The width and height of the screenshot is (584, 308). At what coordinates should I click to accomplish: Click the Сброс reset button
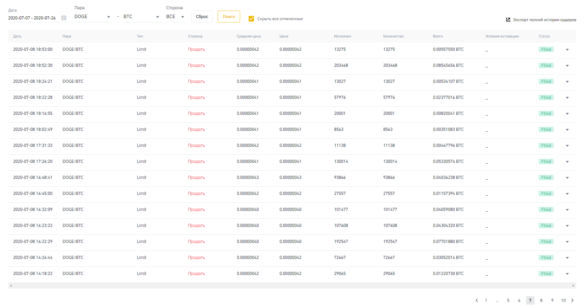coord(202,17)
